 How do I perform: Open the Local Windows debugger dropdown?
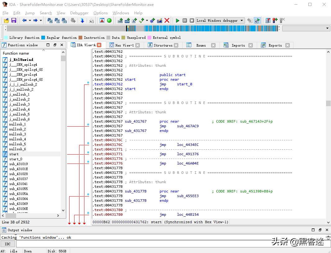(242, 20)
